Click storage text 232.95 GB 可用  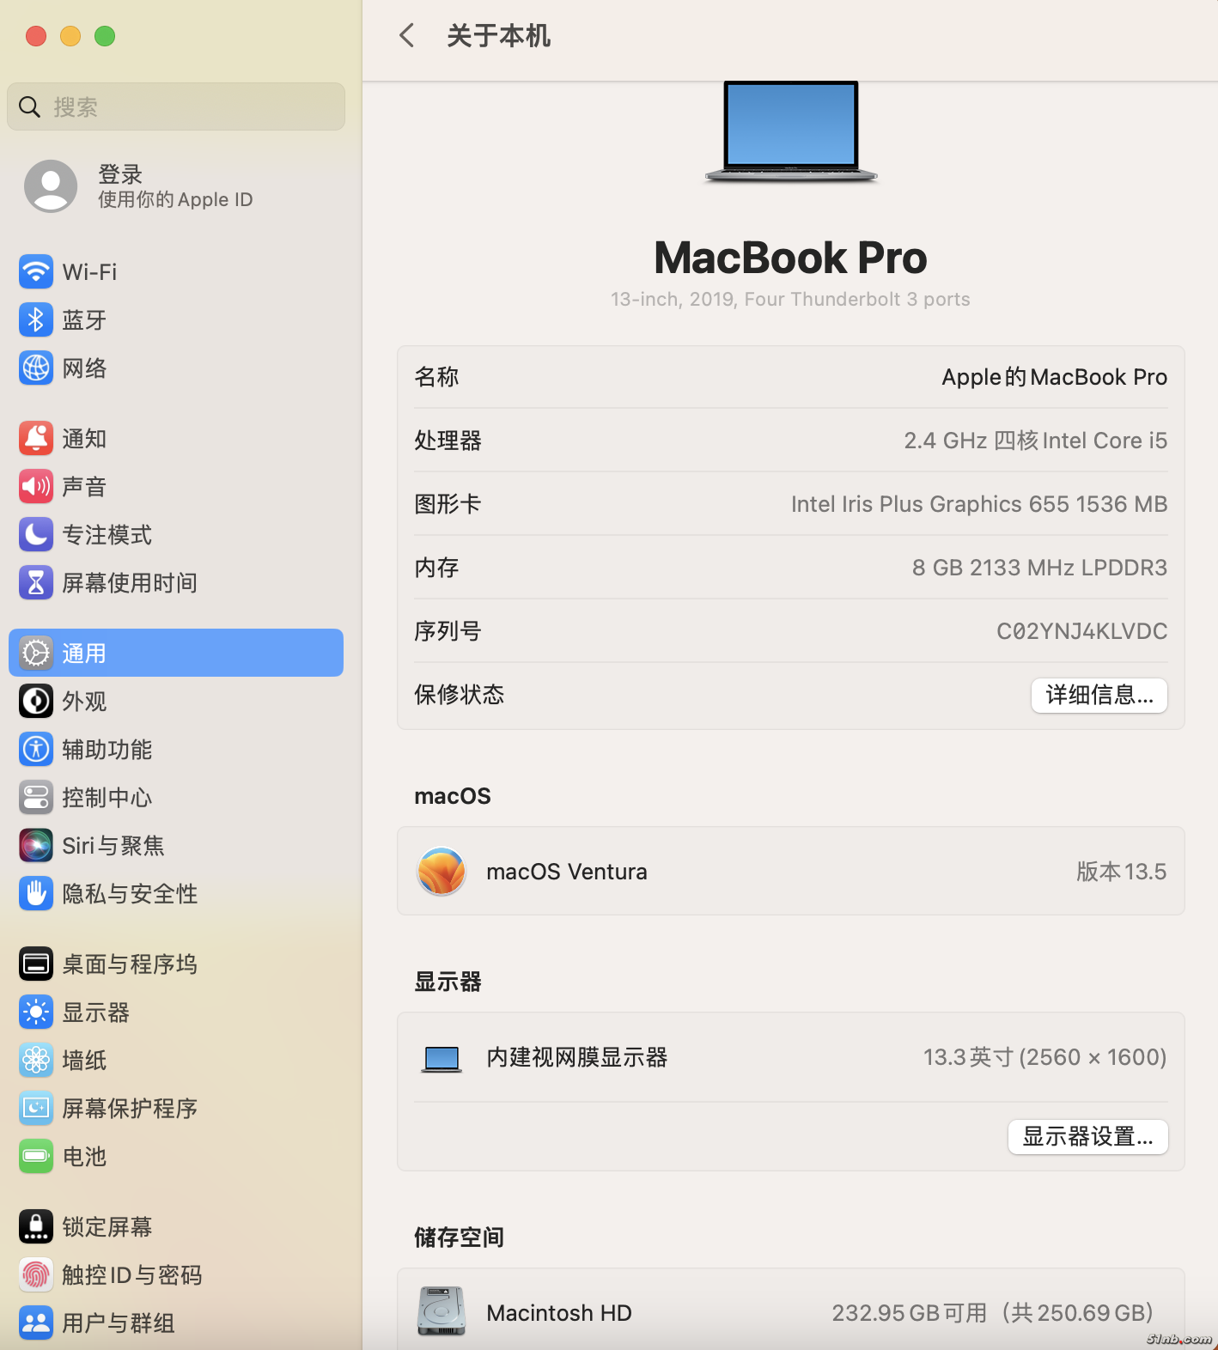click(909, 1313)
